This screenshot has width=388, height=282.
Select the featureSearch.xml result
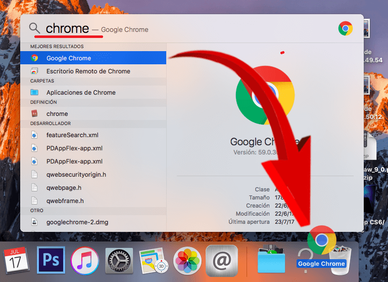tap(93, 135)
